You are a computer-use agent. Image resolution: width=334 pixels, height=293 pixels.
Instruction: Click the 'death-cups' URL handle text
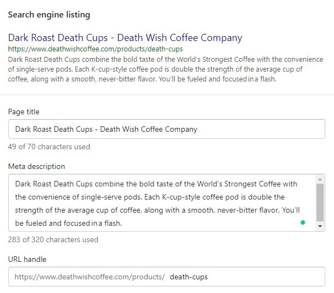click(x=189, y=277)
